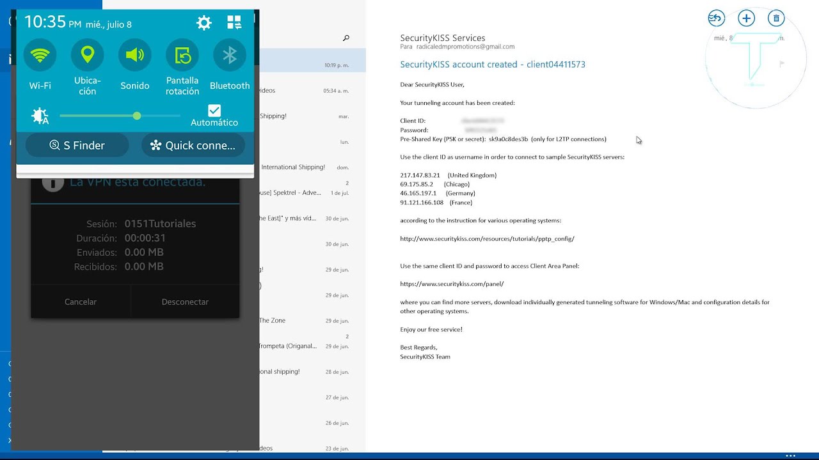This screenshot has height=460, width=819.
Task: Click the Germany server IP 46.165.197.1
Action: (x=418, y=193)
